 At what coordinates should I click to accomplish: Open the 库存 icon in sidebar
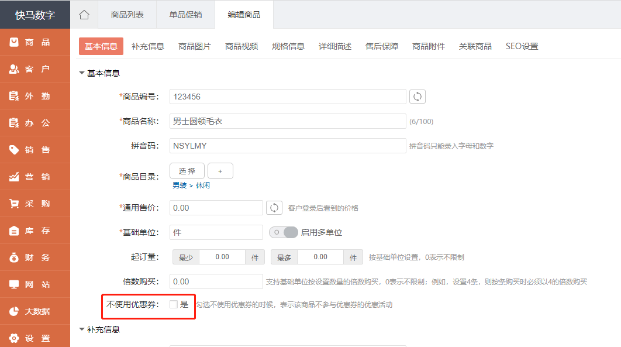click(14, 231)
